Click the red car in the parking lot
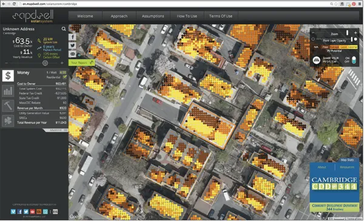 pos(157,101)
